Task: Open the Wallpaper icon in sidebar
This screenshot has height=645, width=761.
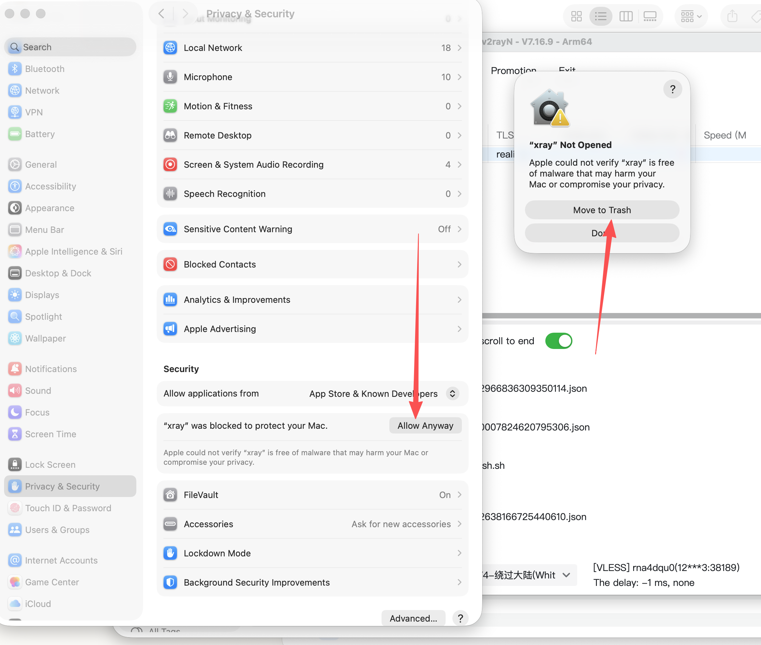Action: [15, 338]
